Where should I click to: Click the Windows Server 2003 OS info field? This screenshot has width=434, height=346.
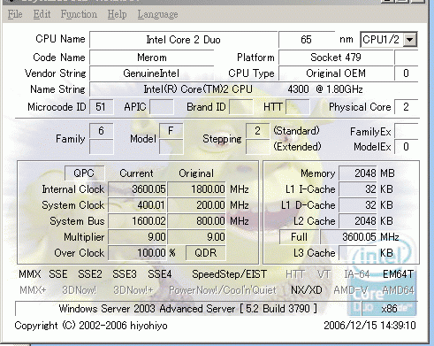tap(187, 309)
